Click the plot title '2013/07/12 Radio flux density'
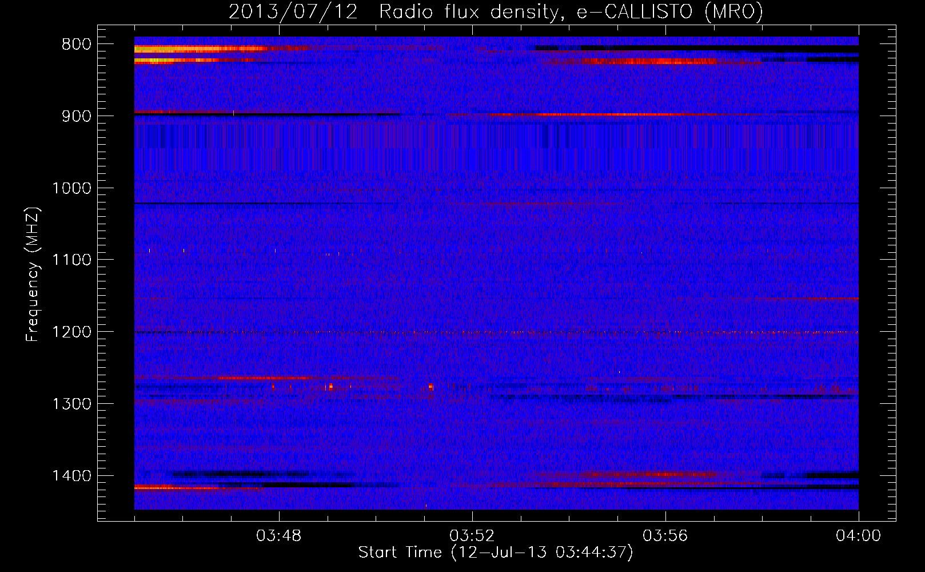The width and height of the screenshot is (925, 572). pyautogui.click(x=496, y=12)
